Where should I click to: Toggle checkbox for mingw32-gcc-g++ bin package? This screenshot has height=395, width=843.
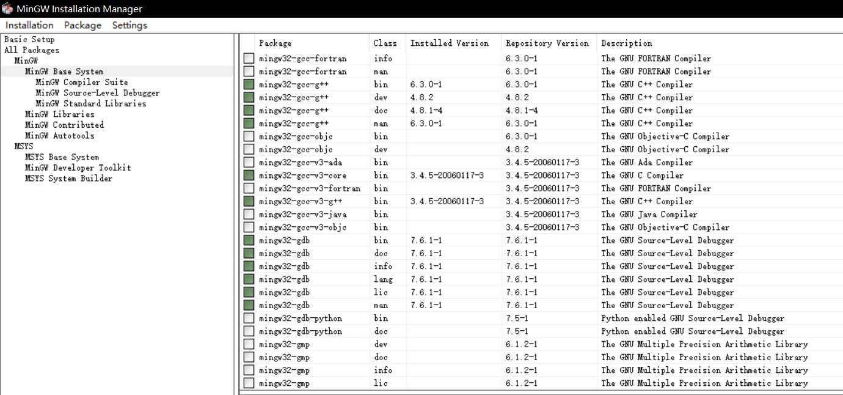pos(249,84)
